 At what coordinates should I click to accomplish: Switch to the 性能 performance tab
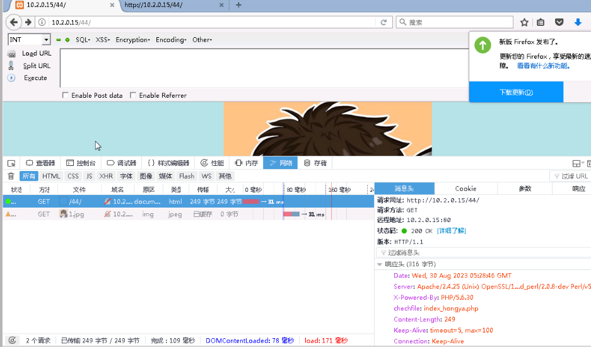click(x=212, y=163)
